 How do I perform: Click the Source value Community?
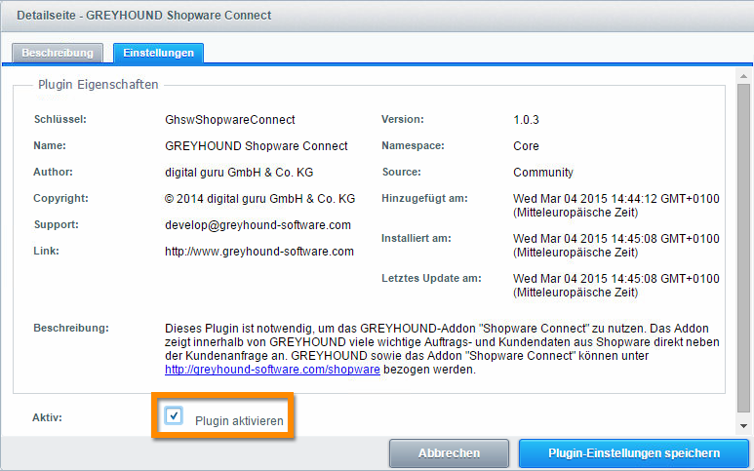point(543,173)
